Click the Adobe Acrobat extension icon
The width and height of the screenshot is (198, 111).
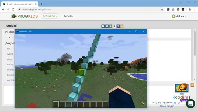[x=183, y=10]
